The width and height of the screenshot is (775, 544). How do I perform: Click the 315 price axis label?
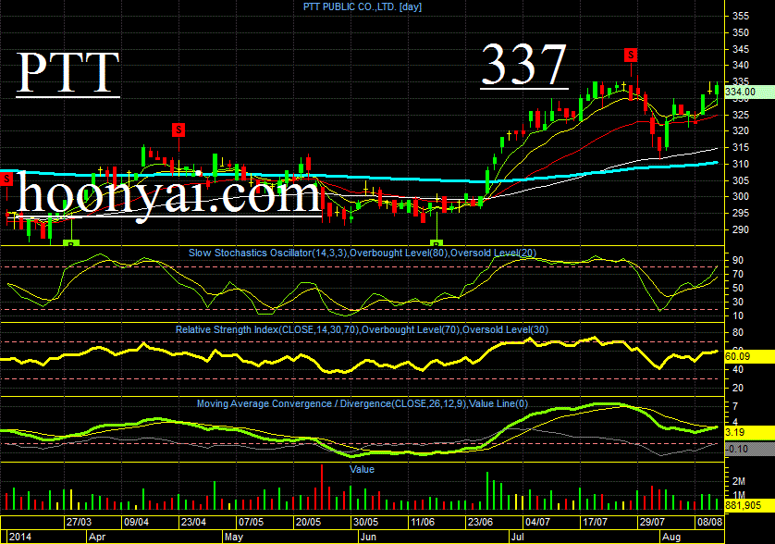click(741, 147)
